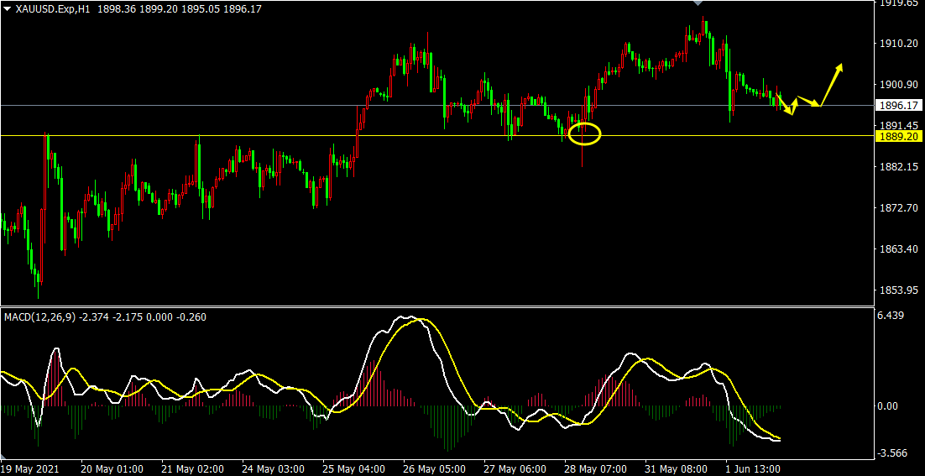Image resolution: width=925 pixels, height=476 pixels.
Task: Click the 25 May 04:00 time axis label
Action: point(354,468)
